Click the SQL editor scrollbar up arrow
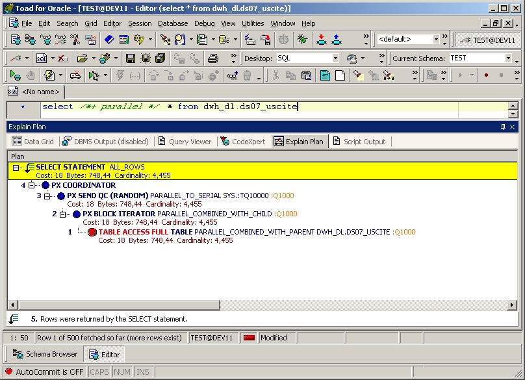 pos(513,105)
